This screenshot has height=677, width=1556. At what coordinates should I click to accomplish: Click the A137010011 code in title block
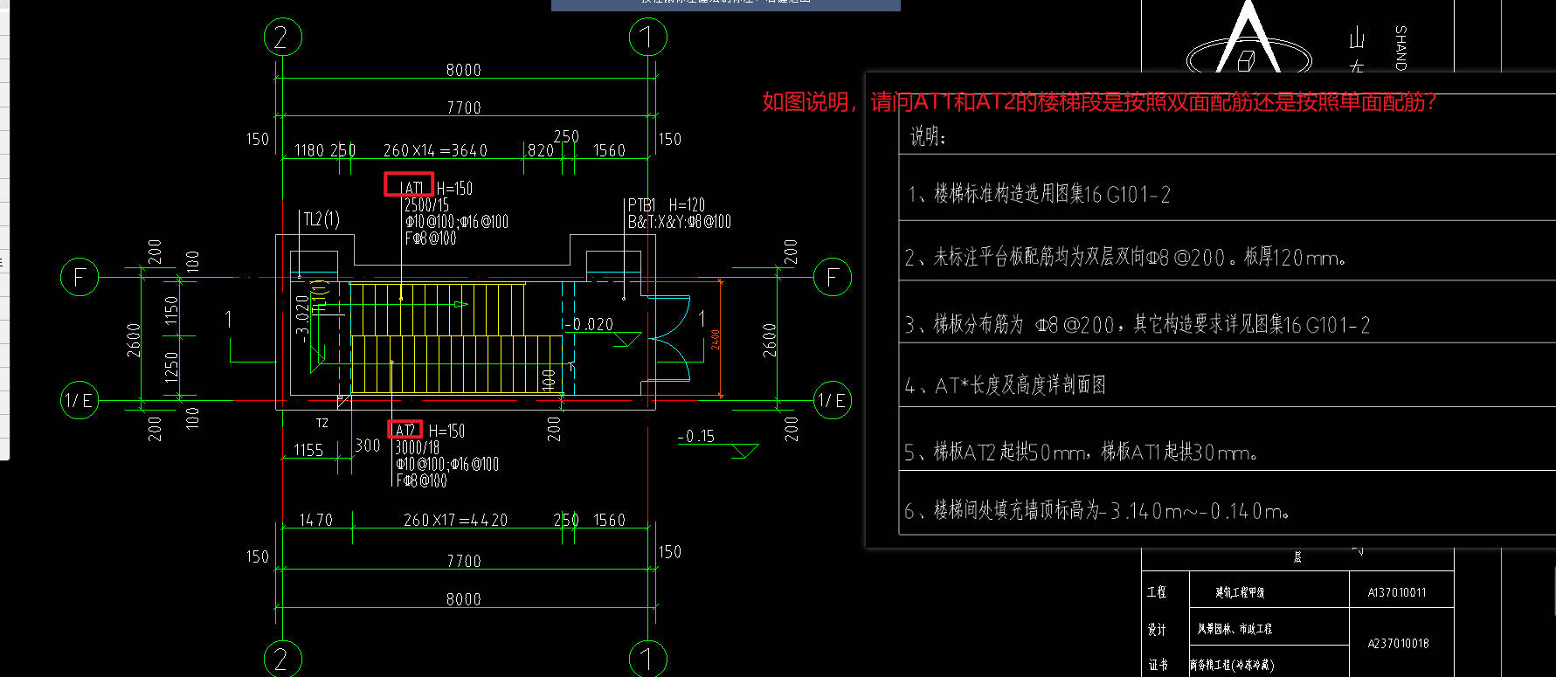(x=1397, y=592)
